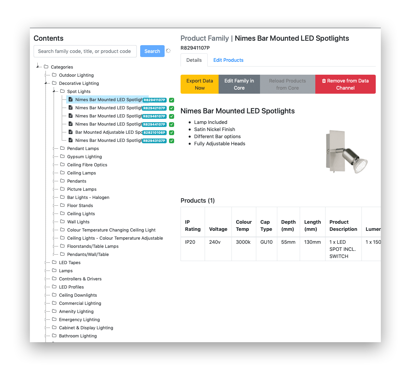This screenshot has height=369, width=409.
Task: Expand the Pendant Lamps node arrow
Action: pos(54,148)
